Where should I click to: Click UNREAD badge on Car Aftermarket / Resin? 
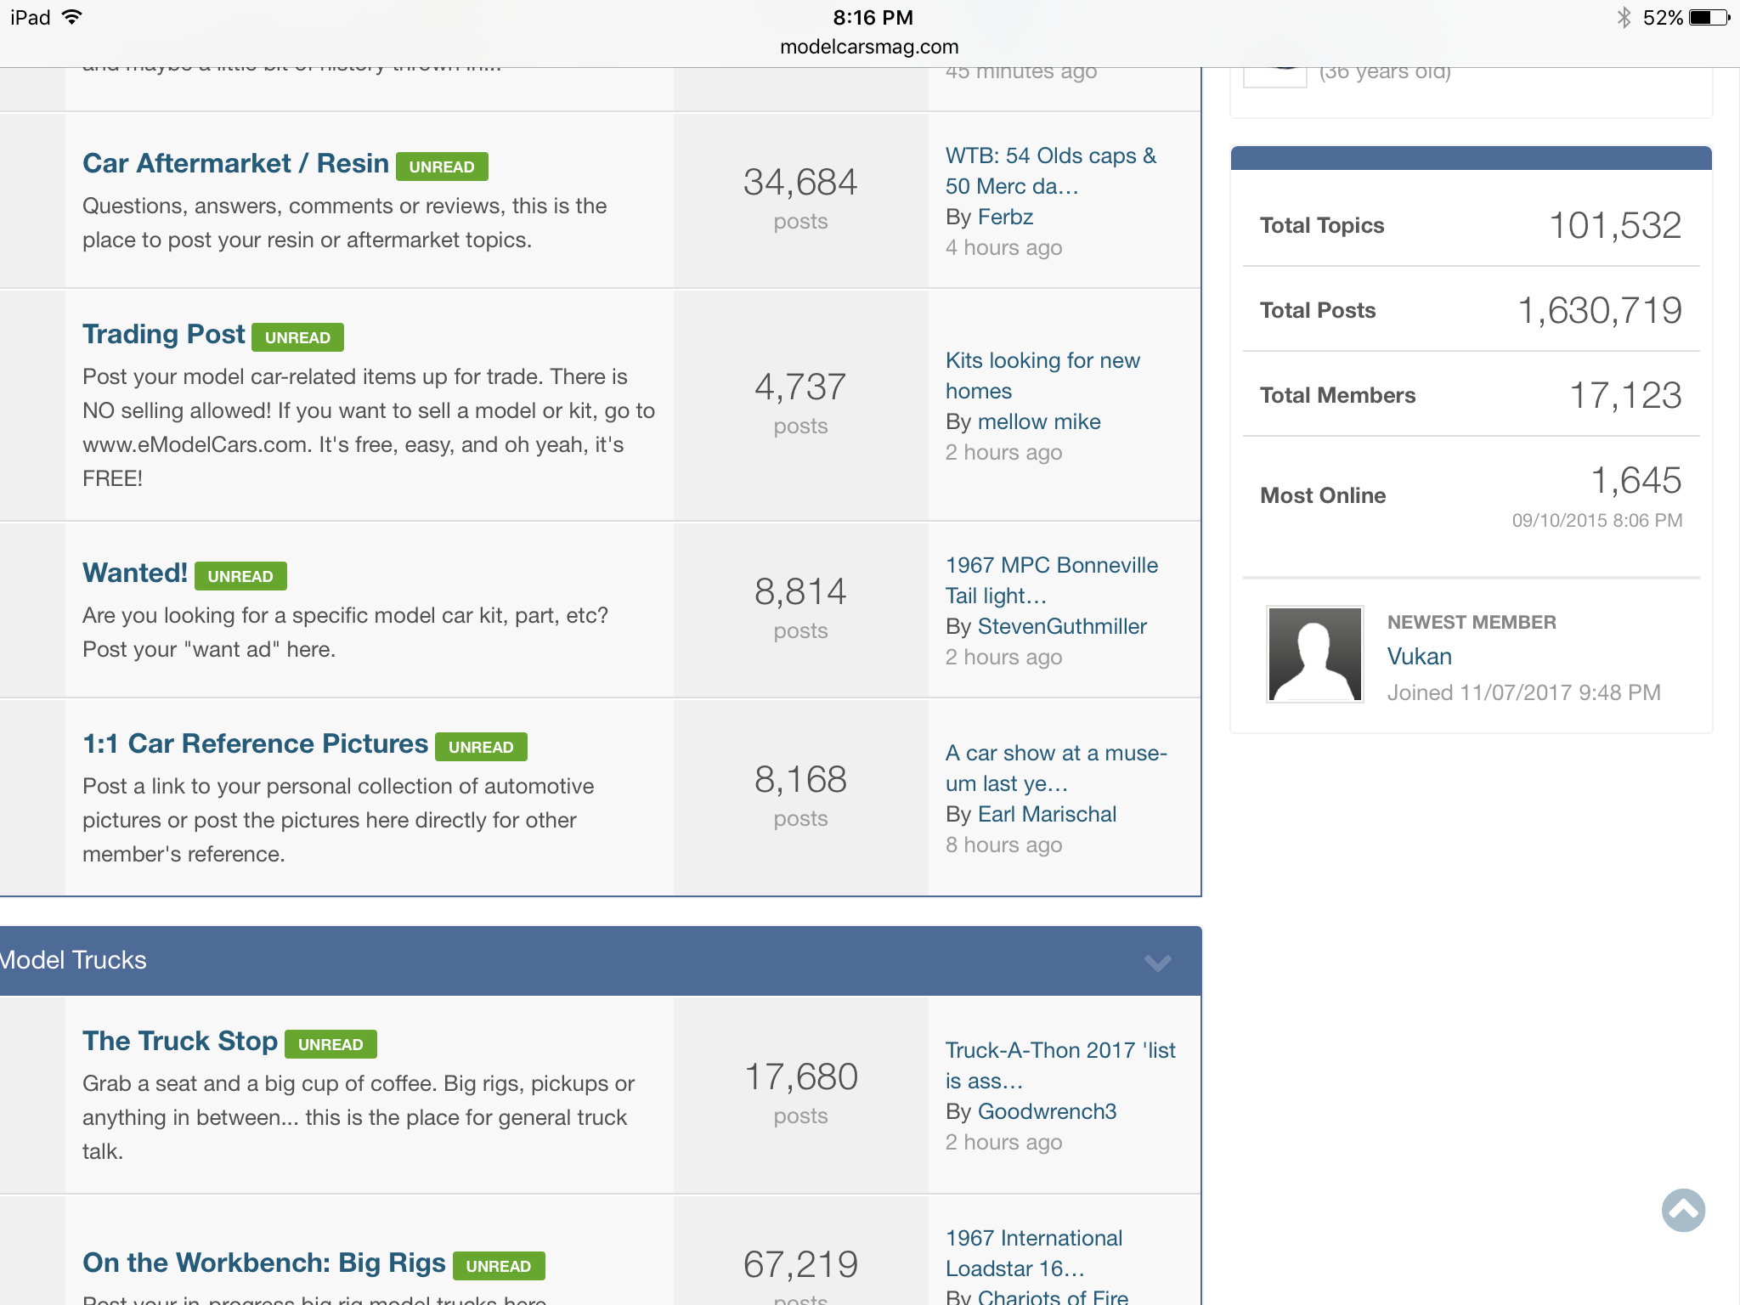click(x=442, y=167)
